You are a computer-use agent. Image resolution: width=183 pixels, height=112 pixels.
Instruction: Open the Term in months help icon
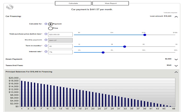point(46,46)
